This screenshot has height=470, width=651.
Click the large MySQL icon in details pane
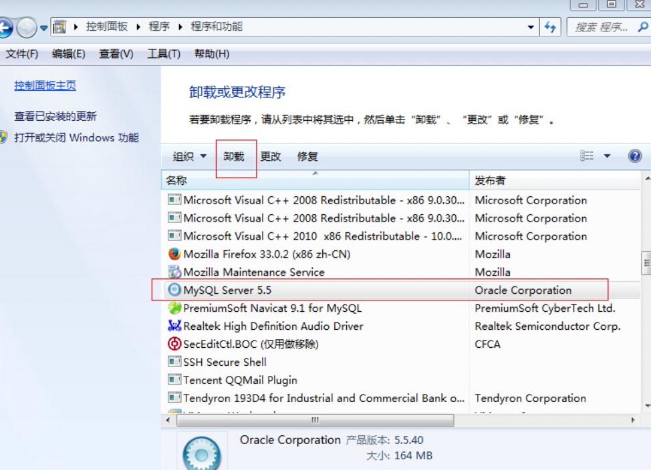click(202, 453)
